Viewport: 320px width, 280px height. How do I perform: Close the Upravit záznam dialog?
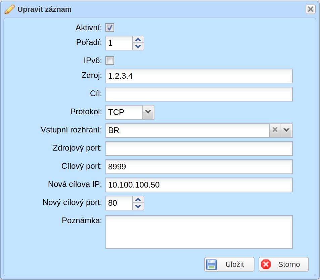tap(310, 9)
